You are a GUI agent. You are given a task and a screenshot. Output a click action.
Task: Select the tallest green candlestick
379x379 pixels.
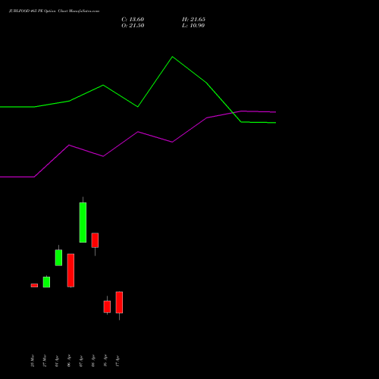[x=83, y=222]
